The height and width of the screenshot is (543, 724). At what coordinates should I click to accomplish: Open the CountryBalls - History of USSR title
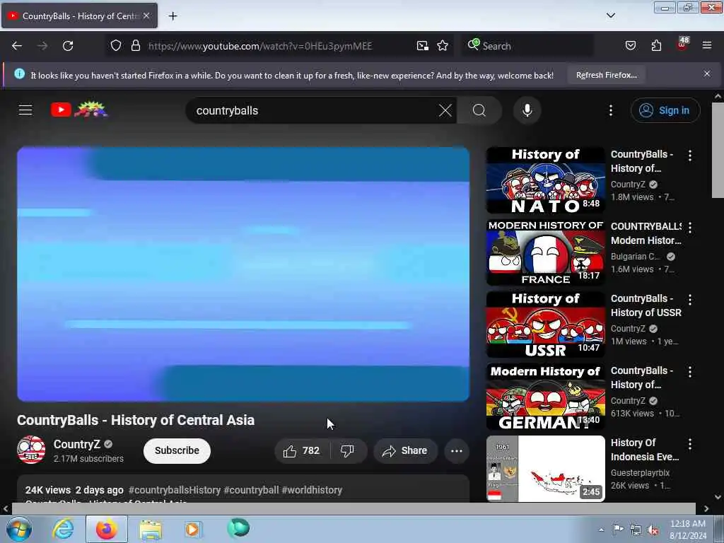pos(646,305)
